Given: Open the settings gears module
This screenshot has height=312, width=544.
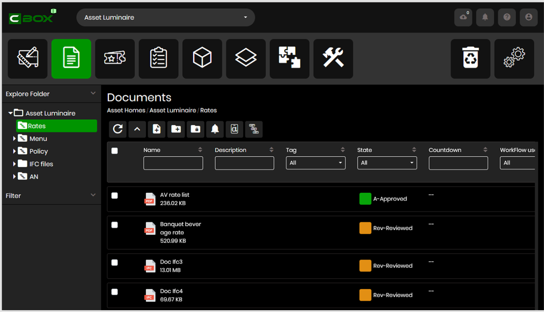Looking at the screenshot, I should (514, 59).
